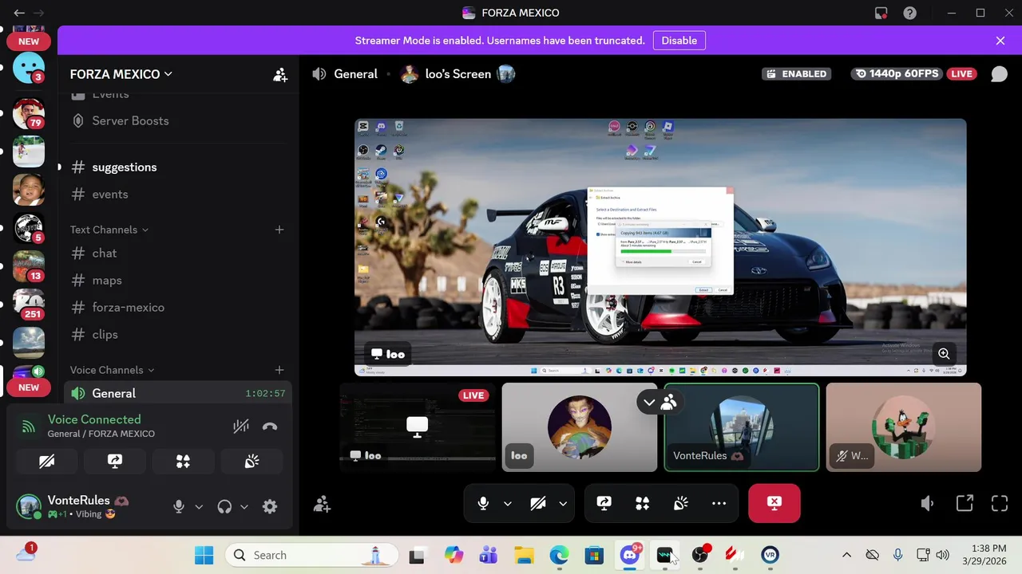The width and height of the screenshot is (1022, 574).
Task: Open the clips channel
Action: point(177,335)
